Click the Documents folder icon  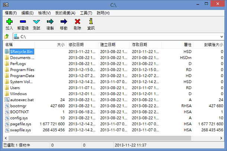(7, 58)
